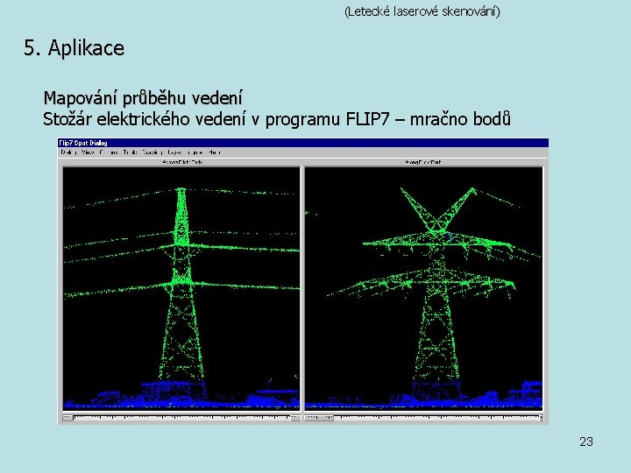Click the left slider handle under the across-path view

(67, 418)
